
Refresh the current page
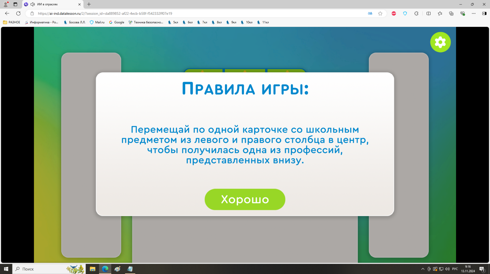click(18, 13)
